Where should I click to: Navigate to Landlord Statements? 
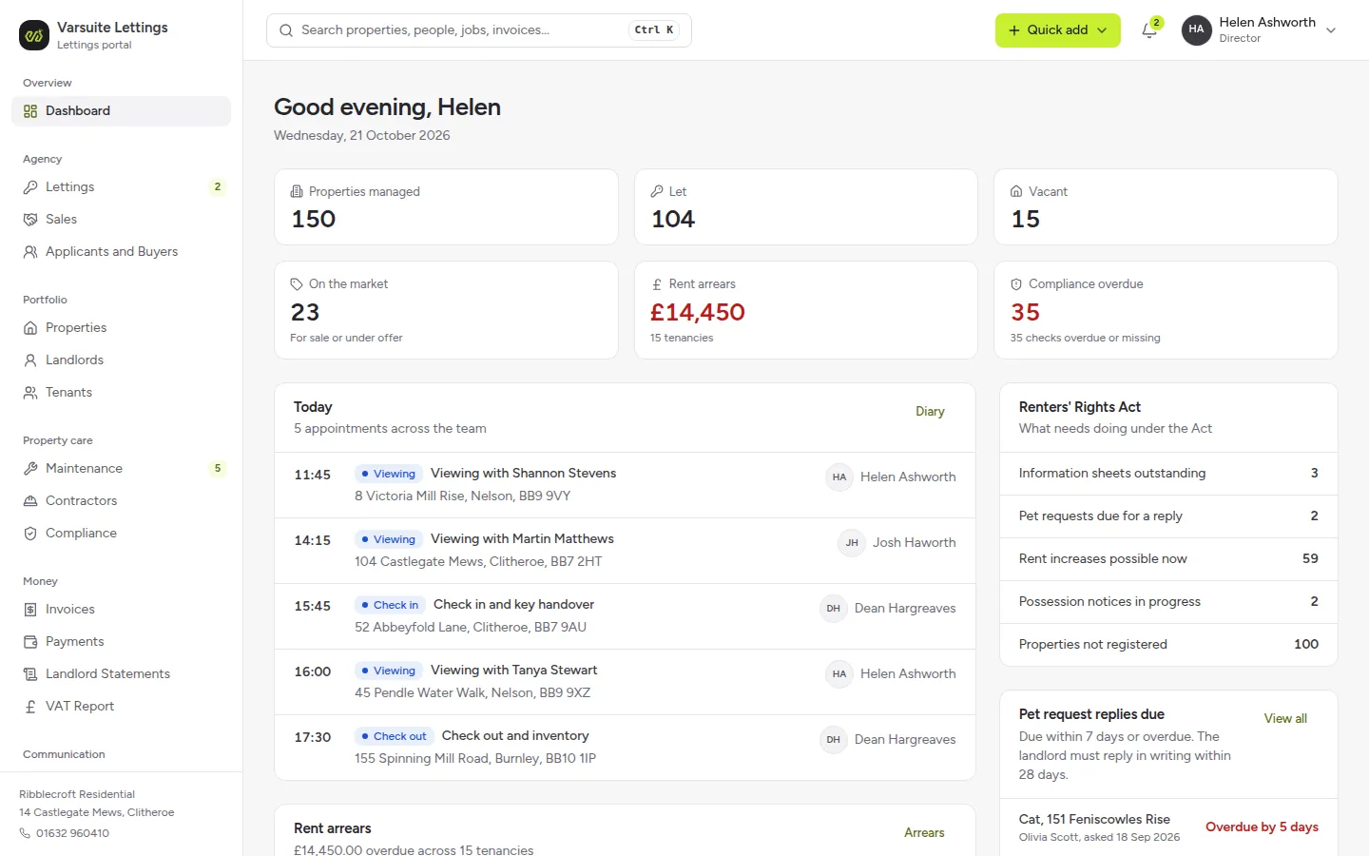122,674
